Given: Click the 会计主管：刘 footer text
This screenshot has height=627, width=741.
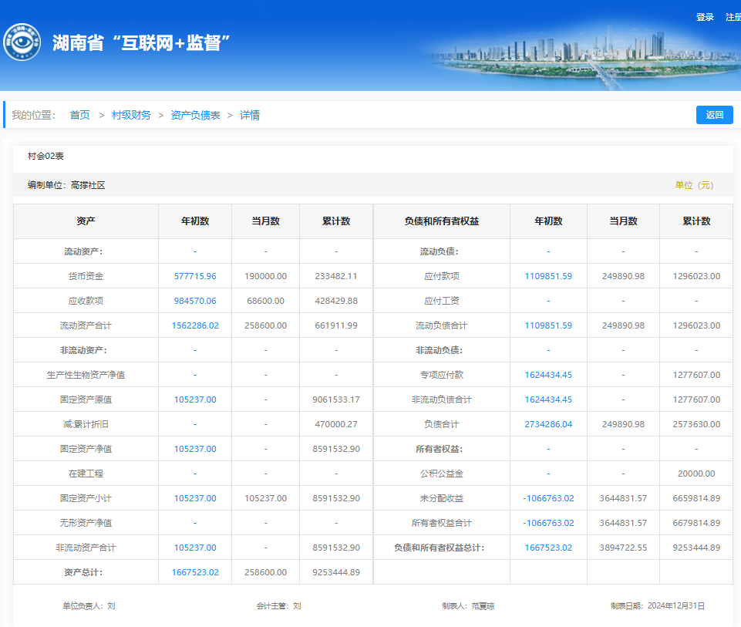Looking at the screenshot, I should (278, 605).
